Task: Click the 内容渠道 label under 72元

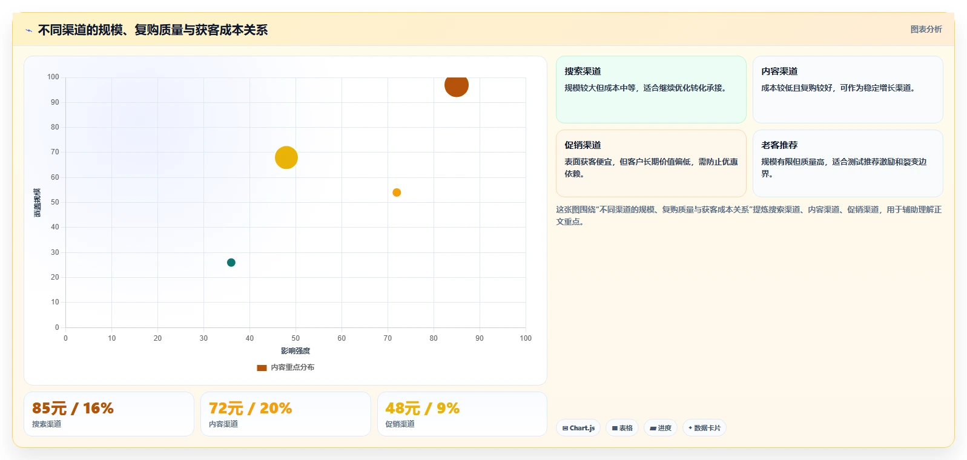Action: click(223, 424)
